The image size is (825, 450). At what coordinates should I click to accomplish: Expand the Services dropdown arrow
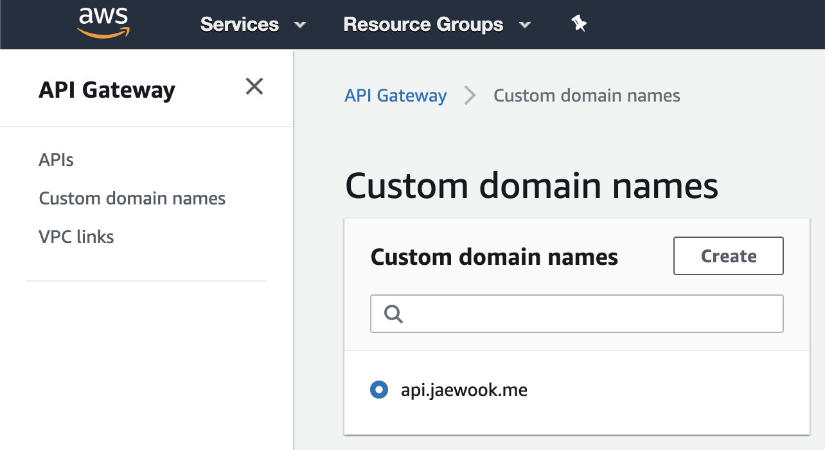(299, 26)
